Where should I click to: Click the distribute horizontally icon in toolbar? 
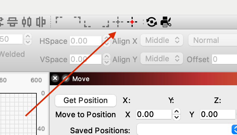(x=27, y=22)
